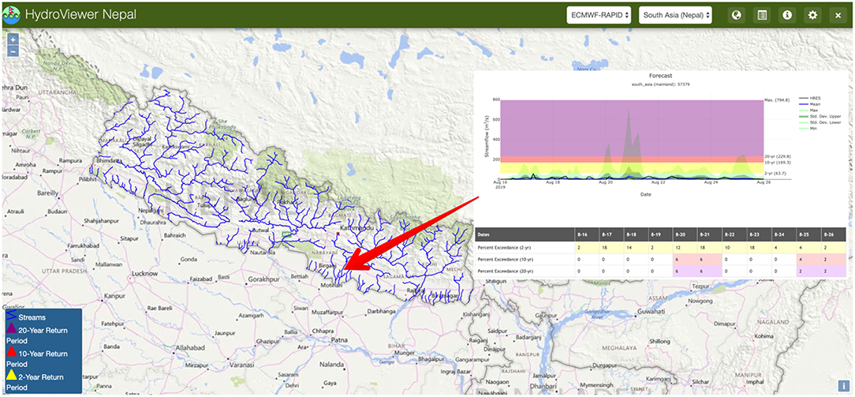Screen dimensions: 855x397
Task: Open the info icon button in the header
Action: [x=787, y=15]
